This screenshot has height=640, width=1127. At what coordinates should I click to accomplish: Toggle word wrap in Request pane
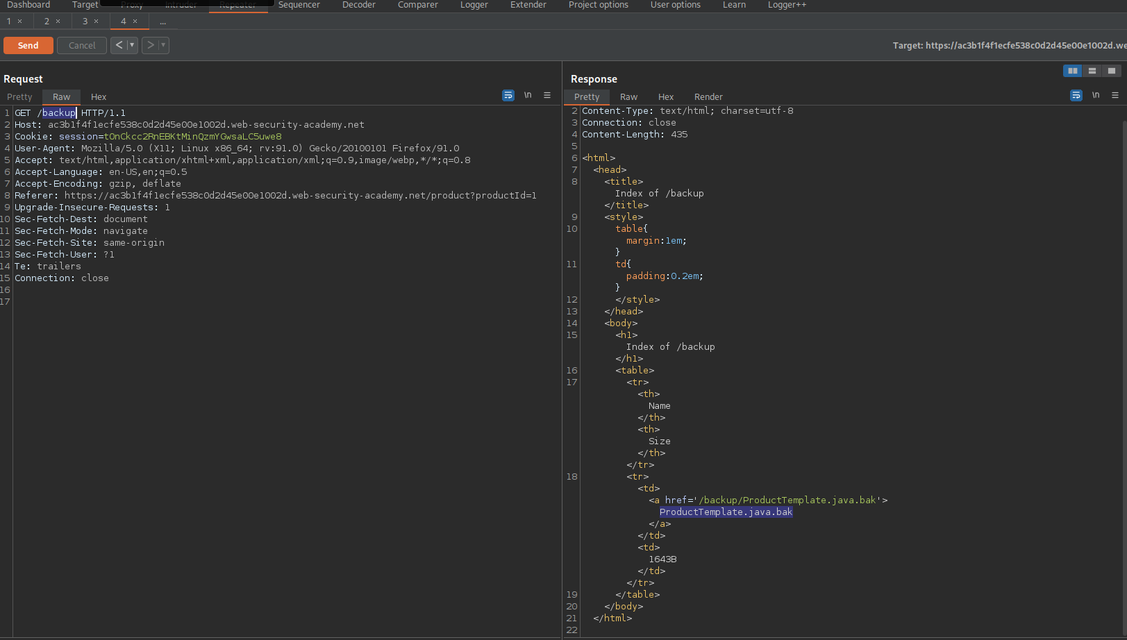tap(508, 95)
